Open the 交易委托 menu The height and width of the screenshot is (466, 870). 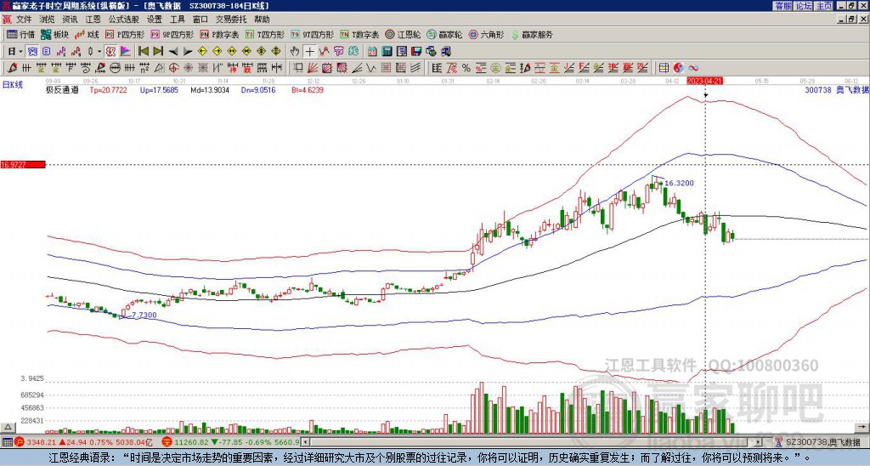pyautogui.click(x=231, y=20)
